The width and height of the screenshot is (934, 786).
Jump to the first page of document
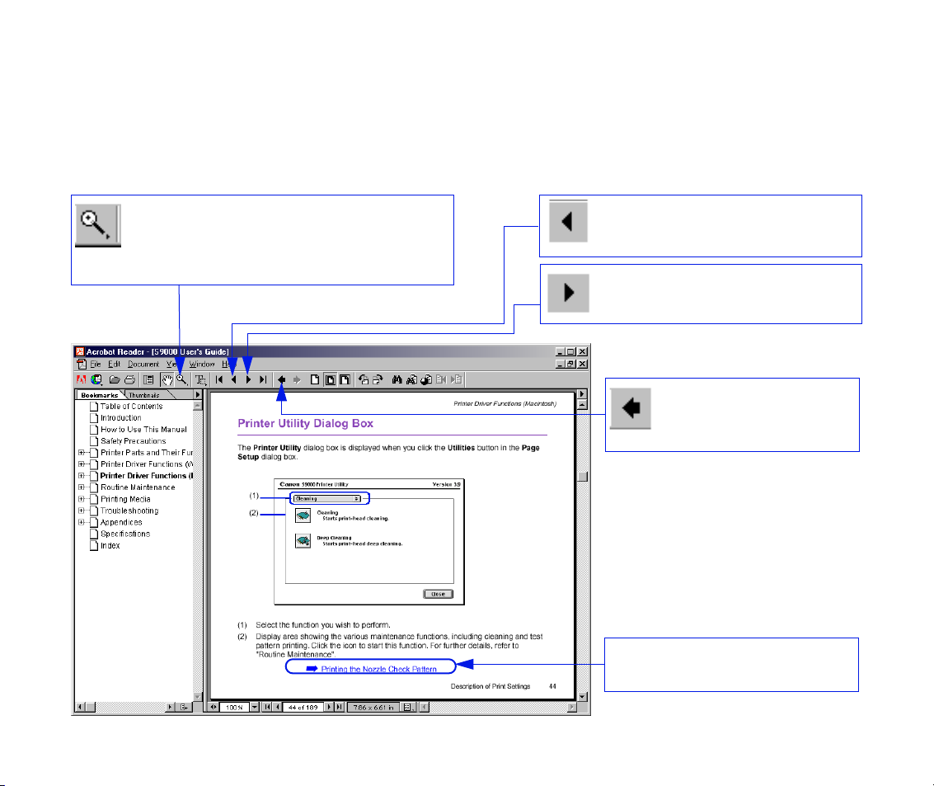click(219, 380)
